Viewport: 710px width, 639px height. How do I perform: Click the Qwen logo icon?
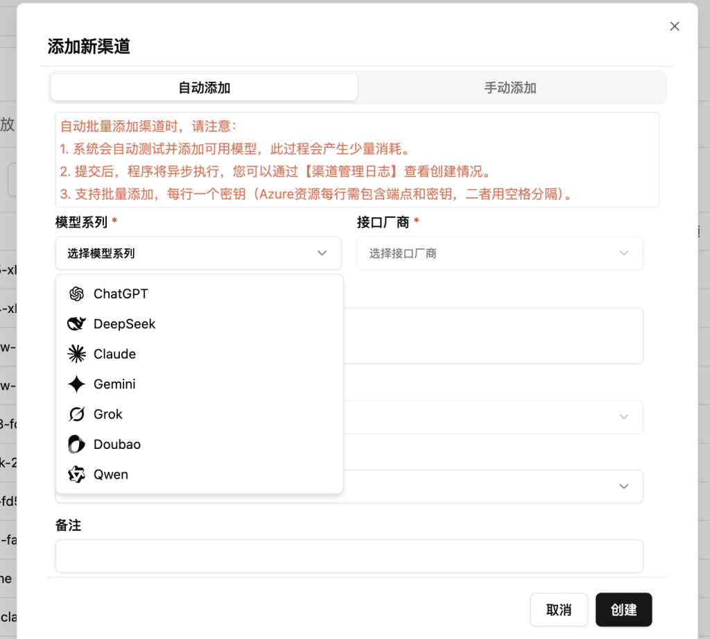[76, 475]
